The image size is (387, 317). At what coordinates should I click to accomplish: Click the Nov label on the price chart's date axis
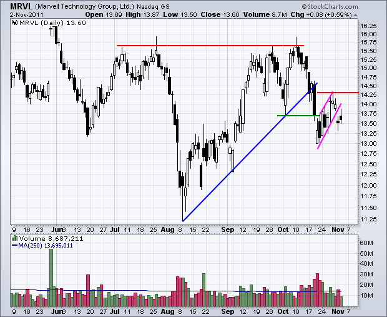coord(338,229)
